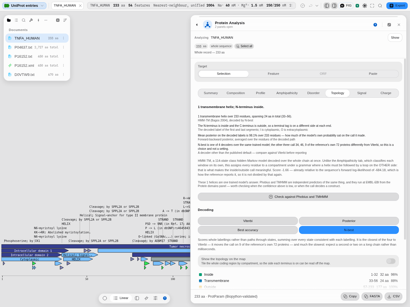
Task: Select the Paste target tab
Action: (373, 74)
